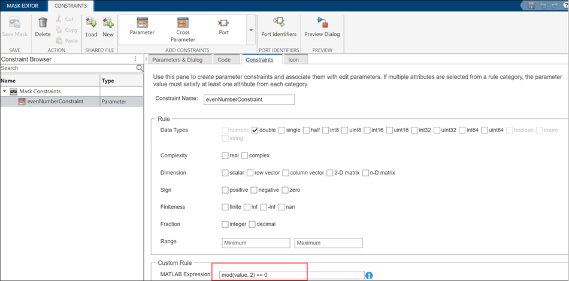Image resolution: width=569 pixels, height=281 pixels.
Task: Select the evenNumberConstraint tree row
Action: 71,102
